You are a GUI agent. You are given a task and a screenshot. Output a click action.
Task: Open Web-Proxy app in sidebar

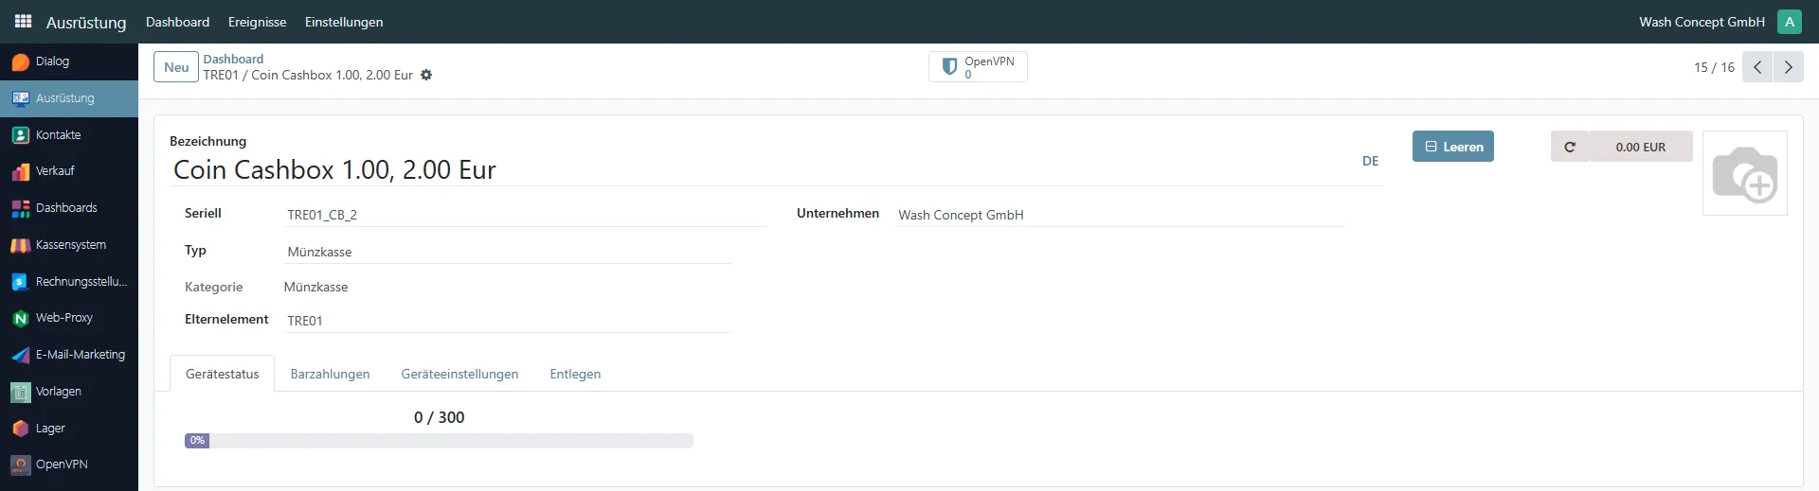pyautogui.click(x=69, y=318)
